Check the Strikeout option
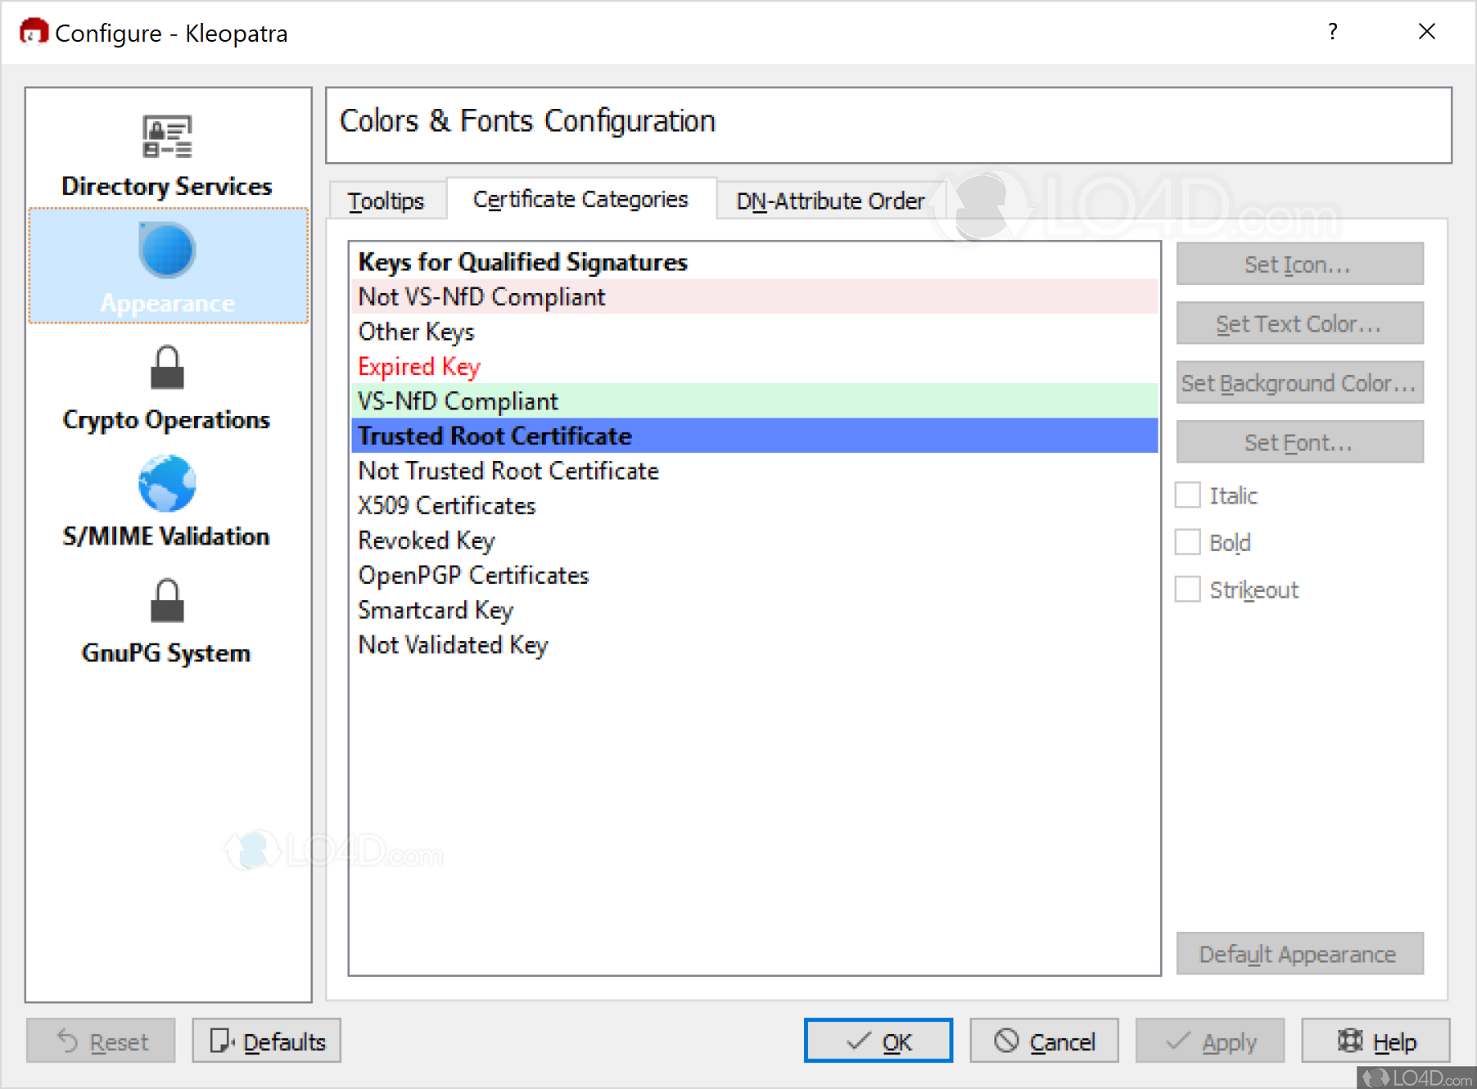The height and width of the screenshot is (1089, 1477). [x=1187, y=590]
